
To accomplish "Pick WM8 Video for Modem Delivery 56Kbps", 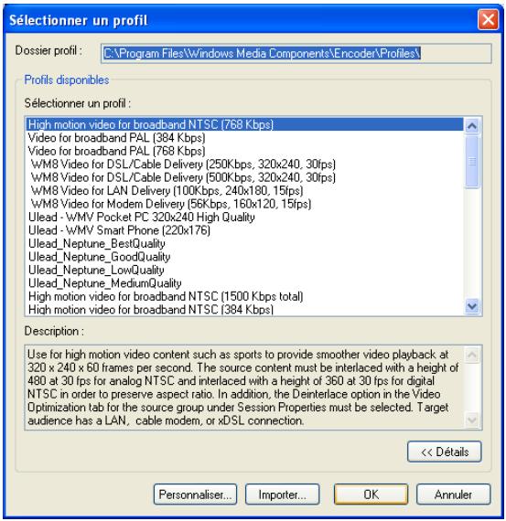I will tap(244, 204).
